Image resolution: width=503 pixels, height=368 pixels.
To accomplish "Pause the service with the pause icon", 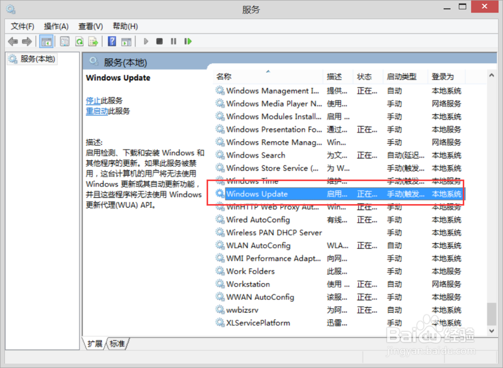I will click(x=174, y=41).
